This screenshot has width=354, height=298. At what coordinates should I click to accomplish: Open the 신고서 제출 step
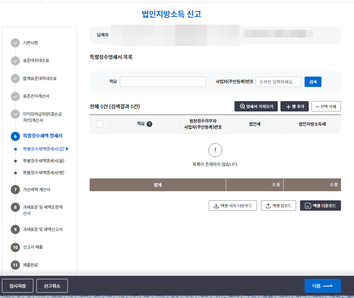point(33,248)
